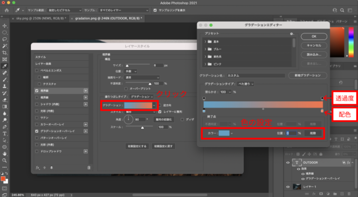Select the Crop tool
Image resolution: width=358 pixels, height=197 pixels.
4,53
